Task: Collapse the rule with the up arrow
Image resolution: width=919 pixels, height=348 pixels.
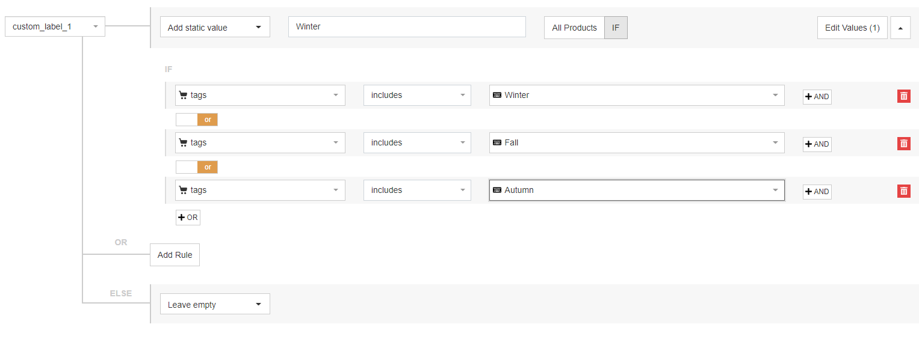Action: click(x=900, y=28)
